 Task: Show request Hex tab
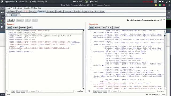click(x=30, y=28)
